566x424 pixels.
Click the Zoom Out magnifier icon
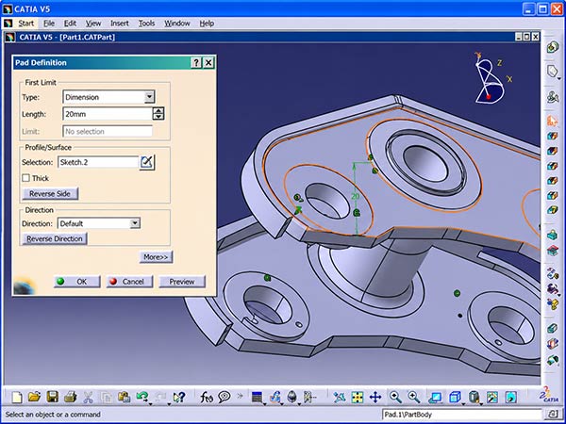click(414, 397)
